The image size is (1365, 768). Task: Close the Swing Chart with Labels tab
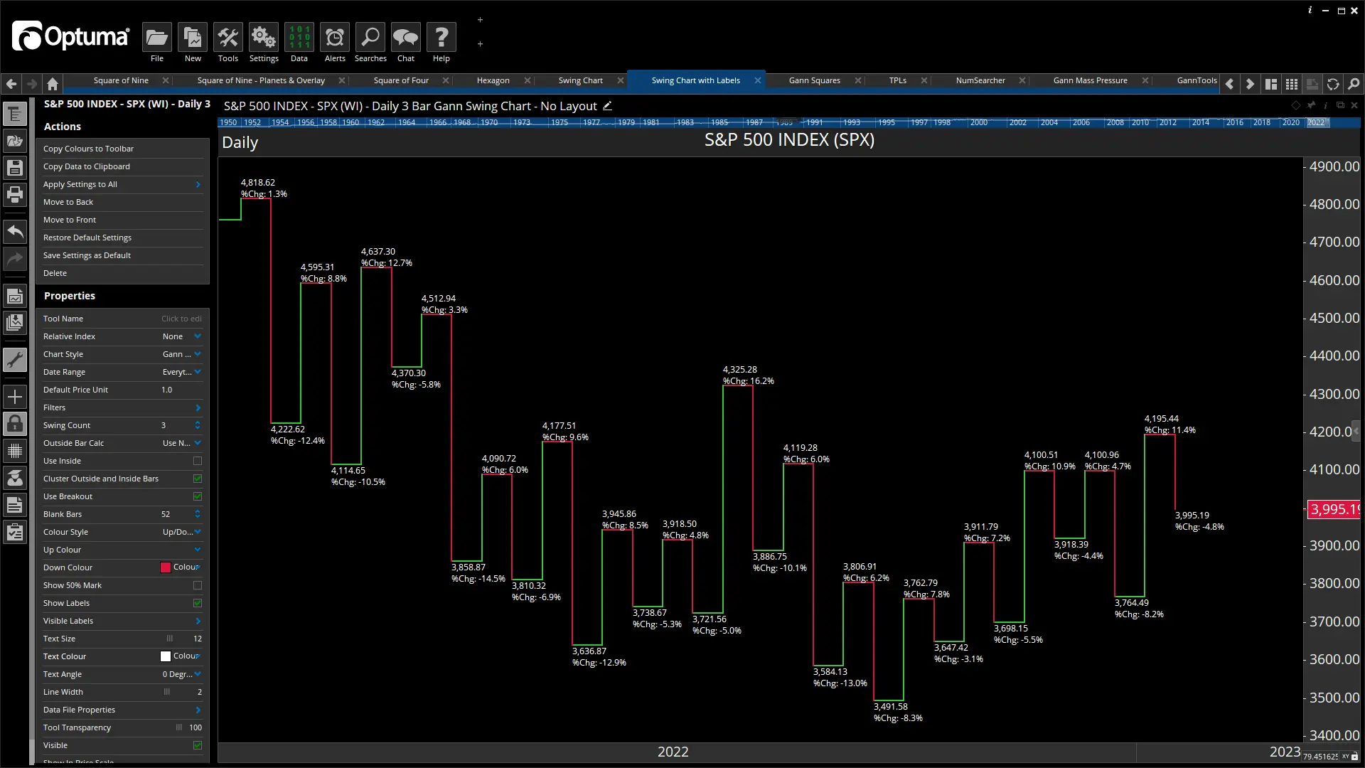[758, 80]
